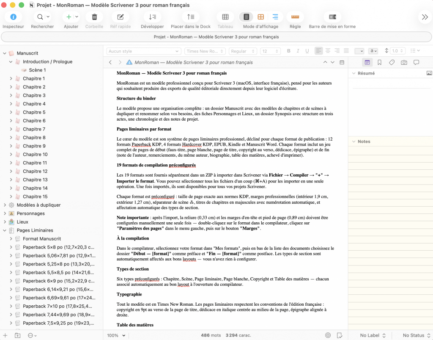Open the Bookmarks tab in inspector
The width and height of the screenshot is (433, 340).
(x=379, y=62)
